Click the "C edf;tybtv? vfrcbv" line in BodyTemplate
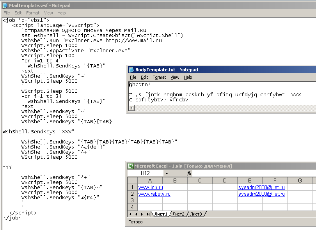The height and width of the screenshot is (230, 316). tap(158, 100)
